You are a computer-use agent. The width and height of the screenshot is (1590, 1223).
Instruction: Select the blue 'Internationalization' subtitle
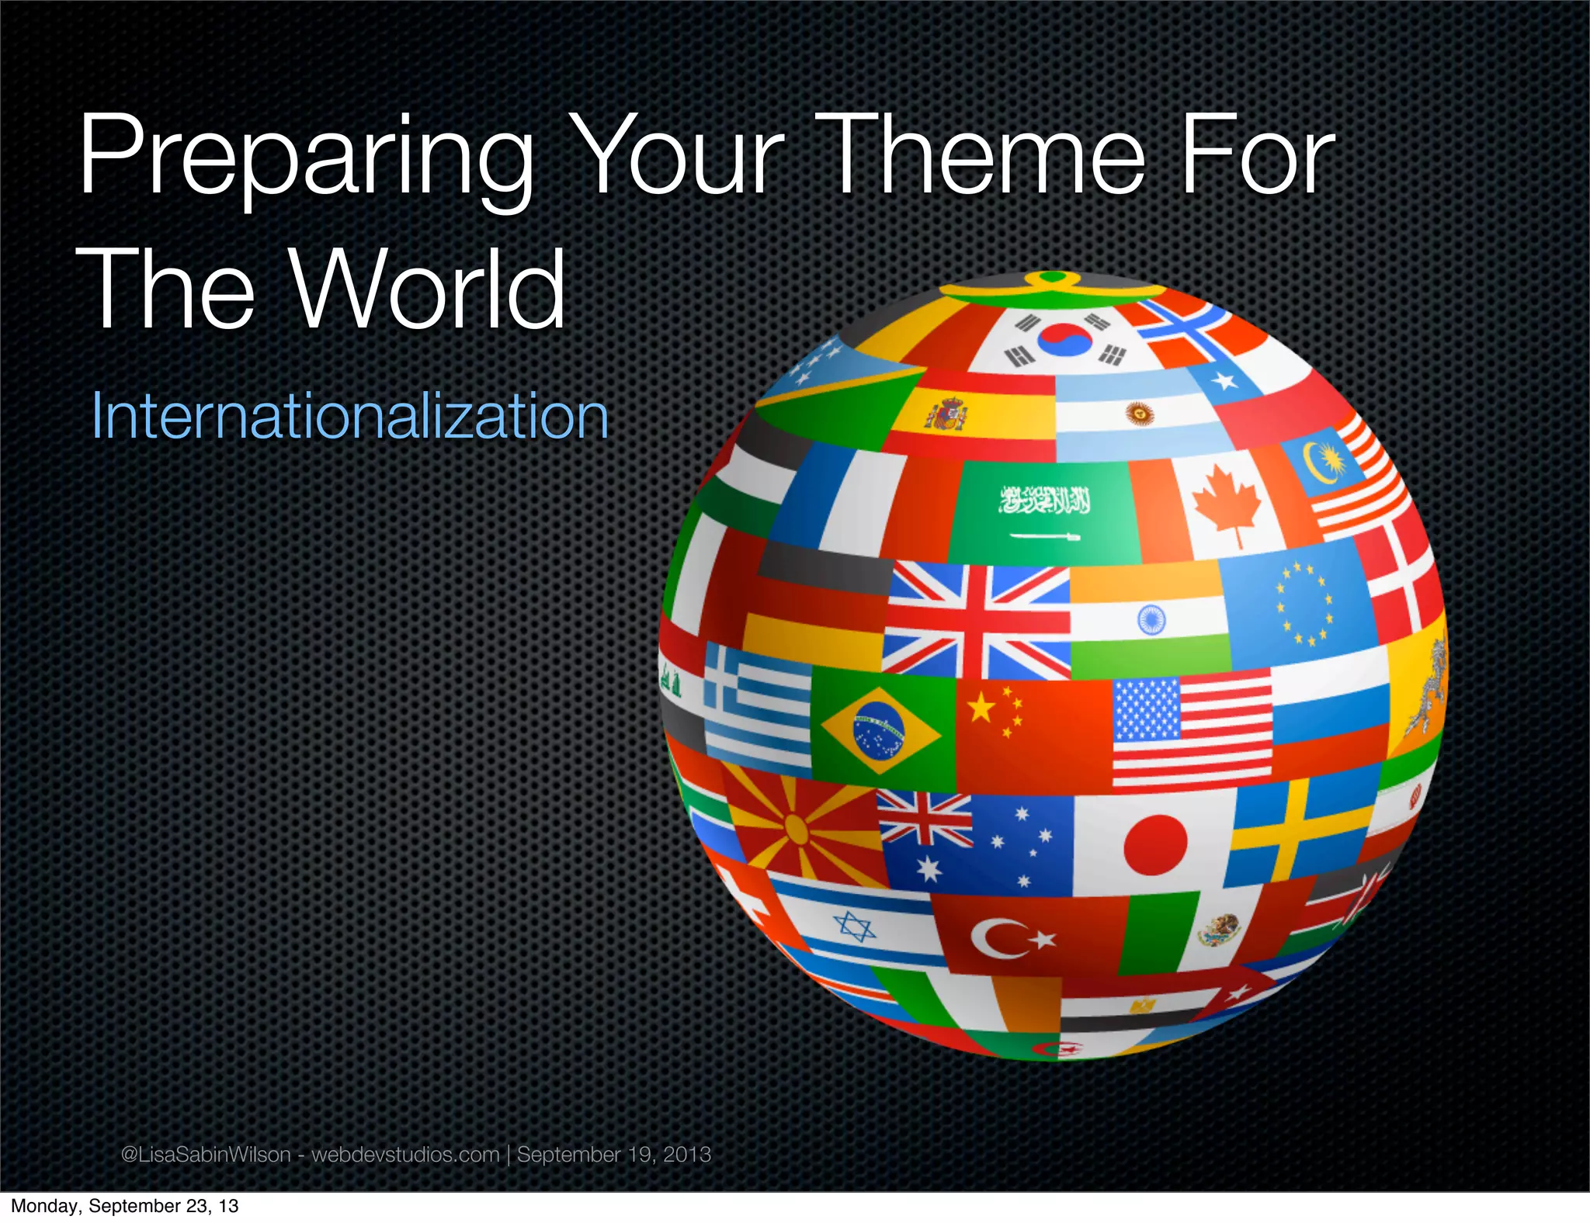(x=349, y=417)
